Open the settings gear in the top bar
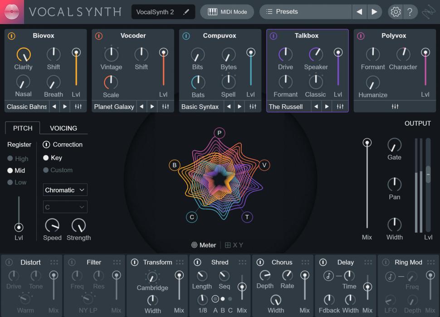Image resolution: width=440 pixels, height=317 pixels. coord(395,12)
